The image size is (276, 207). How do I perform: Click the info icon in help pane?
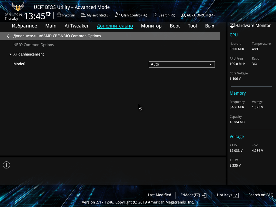point(6,165)
